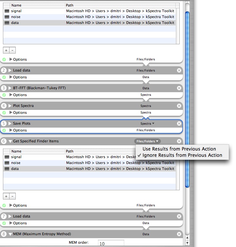Click green status check under Plot Spectra
This screenshot has width=236, height=247.
tap(4, 113)
